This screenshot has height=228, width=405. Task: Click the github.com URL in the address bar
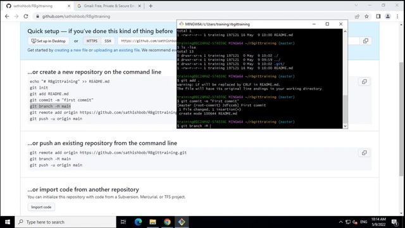click(x=76, y=16)
